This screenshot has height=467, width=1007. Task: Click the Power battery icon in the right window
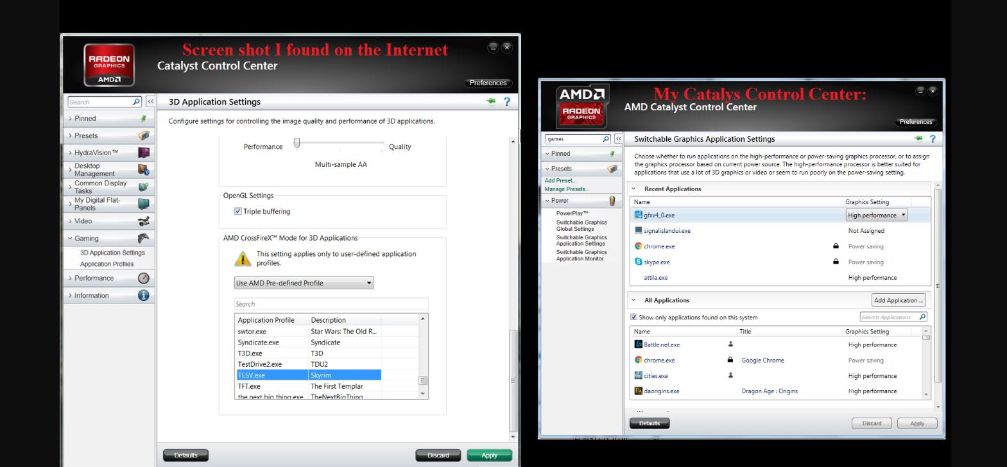coord(612,200)
